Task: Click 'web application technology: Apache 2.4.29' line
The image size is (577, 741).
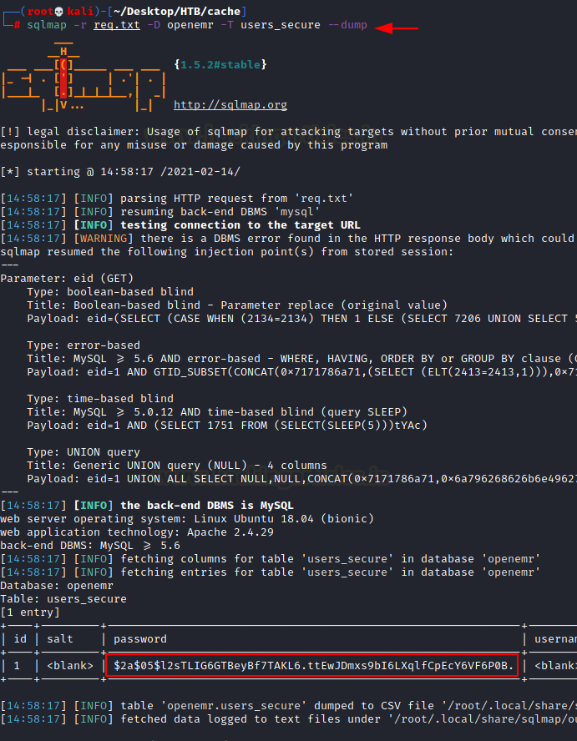Action: [137, 532]
